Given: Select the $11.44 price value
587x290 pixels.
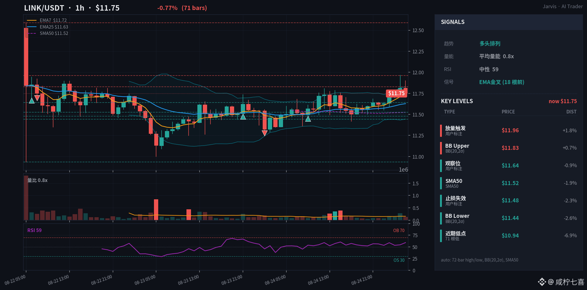Looking at the screenshot, I should (x=510, y=218).
